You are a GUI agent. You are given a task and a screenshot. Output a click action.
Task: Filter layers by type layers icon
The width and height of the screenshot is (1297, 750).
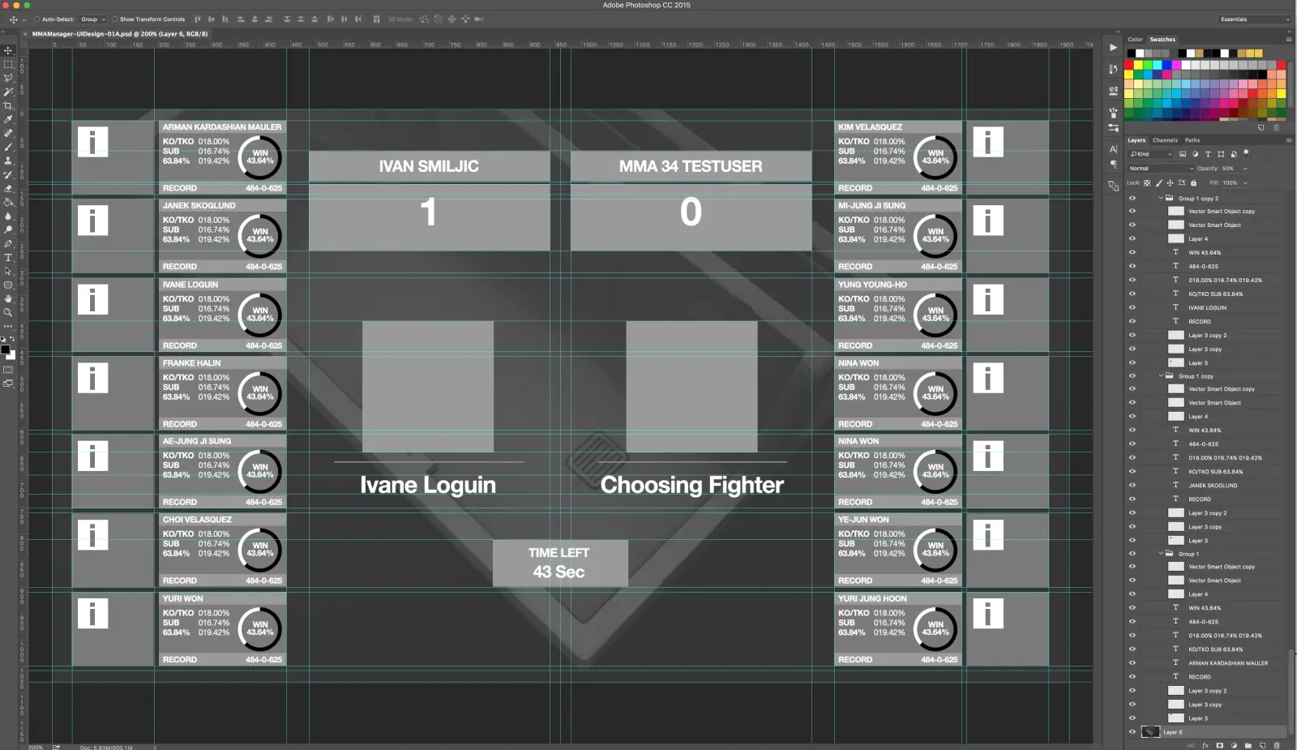click(1208, 154)
